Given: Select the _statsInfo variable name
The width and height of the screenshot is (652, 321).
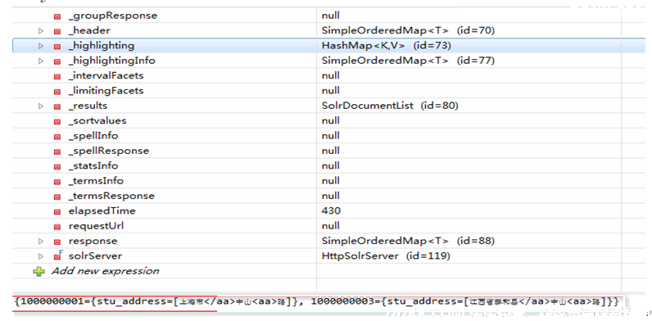Looking at the screenshot, I should (x=93, y=166).
